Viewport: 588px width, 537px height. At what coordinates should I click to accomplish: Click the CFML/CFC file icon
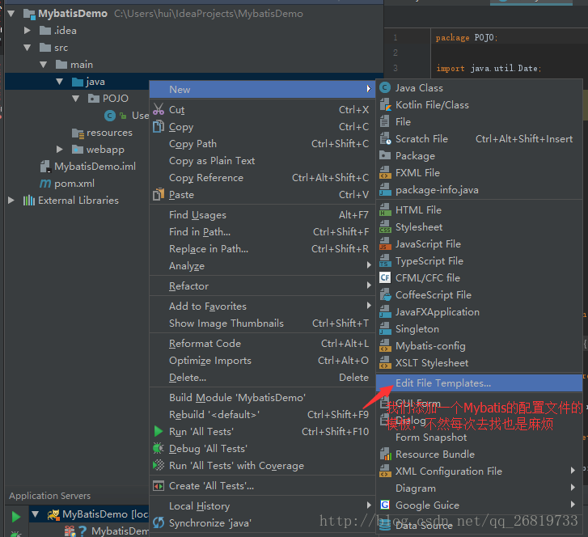pyautogui.click(x=385, y=278)
